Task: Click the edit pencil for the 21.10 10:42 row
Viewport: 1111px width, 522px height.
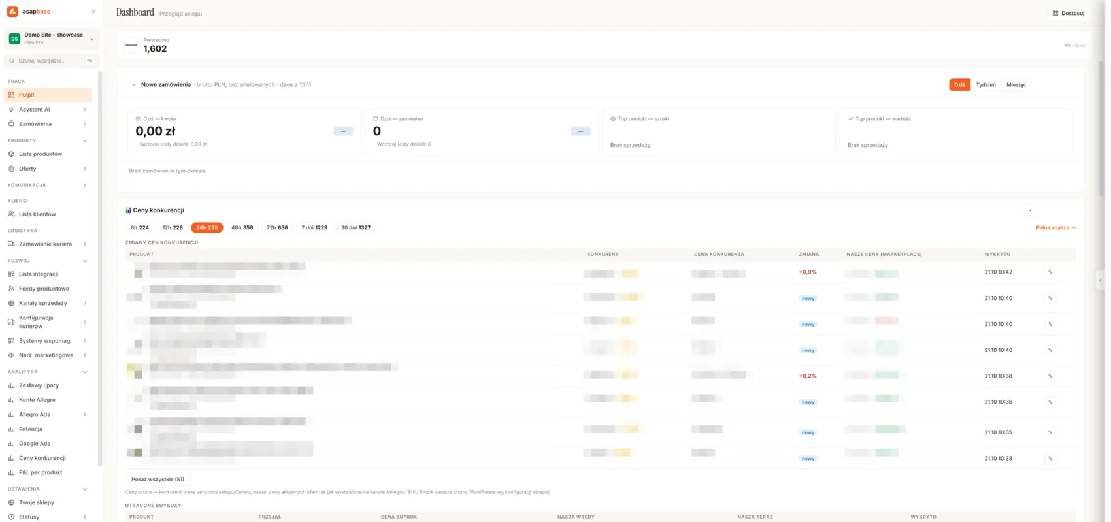Action: 1050,272
